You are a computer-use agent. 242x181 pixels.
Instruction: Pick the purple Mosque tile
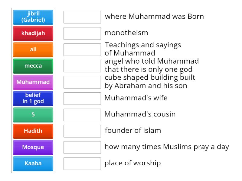[33, 147]
